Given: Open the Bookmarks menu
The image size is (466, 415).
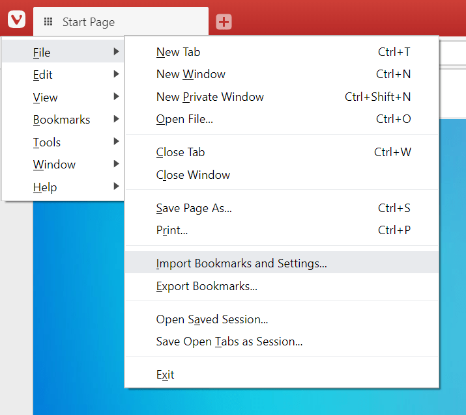Looking at the screenshot, I should [63, 120].
